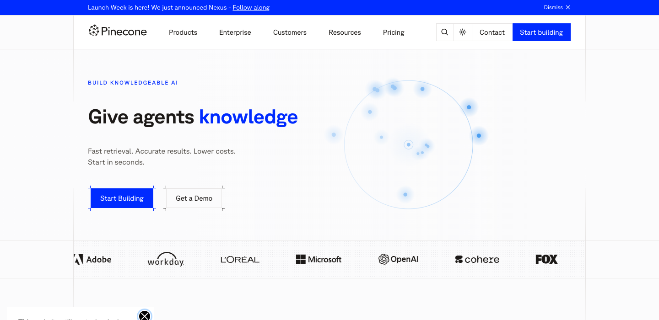Close the cookie popup with X icon
This screenshot has width=659, height=320.
point(145,315)
